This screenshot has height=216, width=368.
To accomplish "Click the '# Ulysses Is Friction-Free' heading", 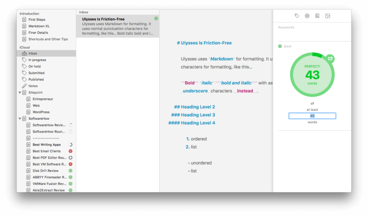I will coord(204,43).
